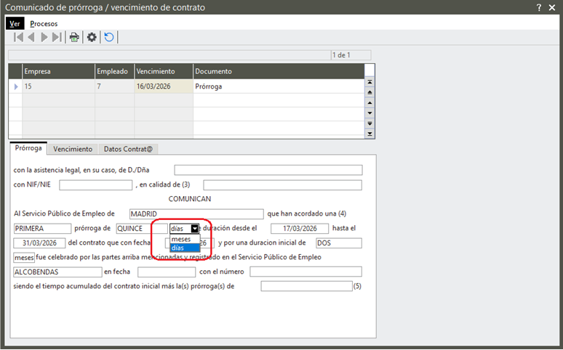Collapse the días combo box arrow

pyautogui.click(x=194, y=228)
